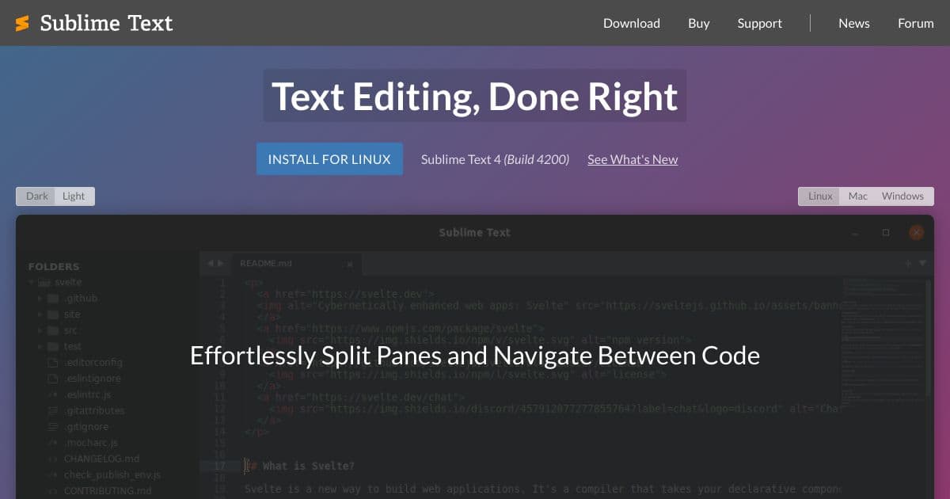Switch the theme to Light
Viewport: 950px width, 499px height.
(x=74, y=196)
